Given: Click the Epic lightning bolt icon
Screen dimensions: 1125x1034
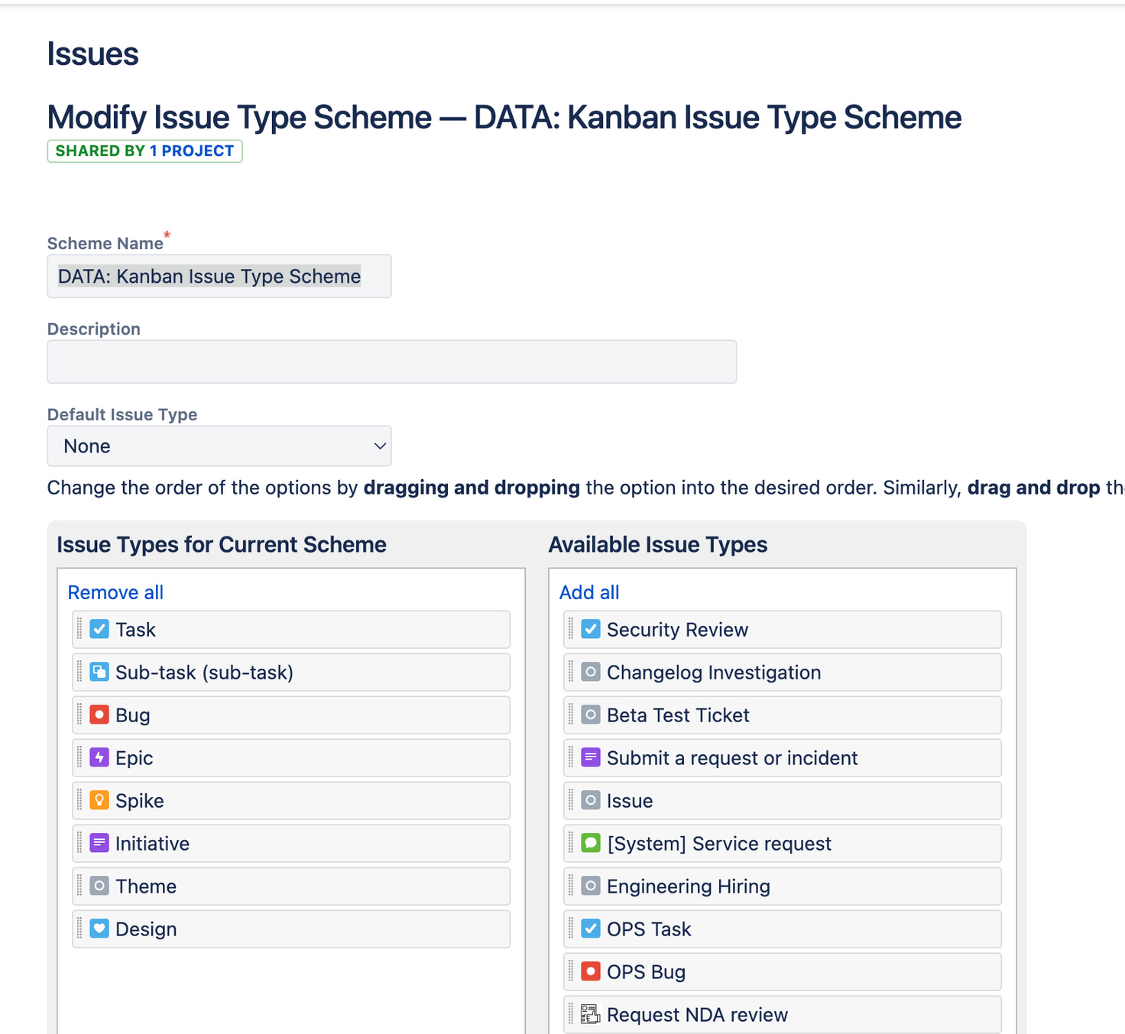Looking at the screenshot, I should tap(99, 757).
